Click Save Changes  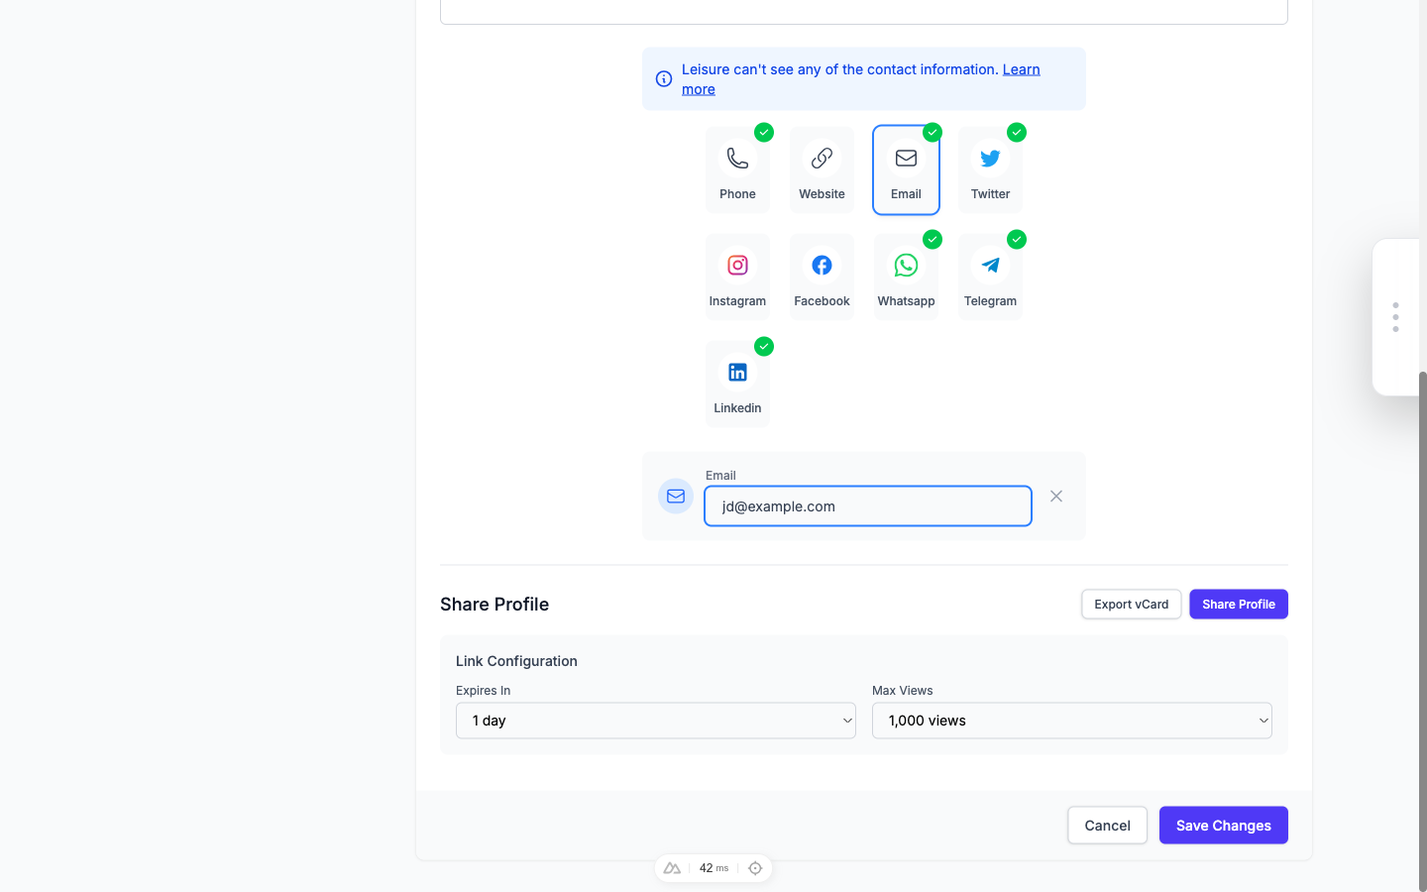1224,826
